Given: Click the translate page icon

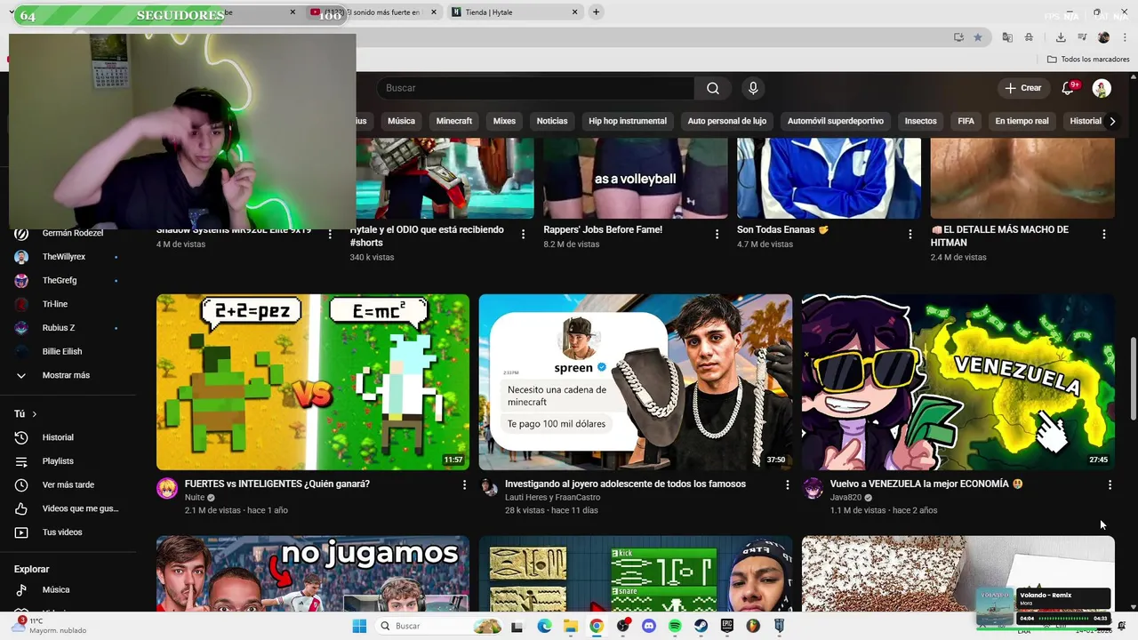Looking at the screenshot, I should pyautogui.click(x=1007, y=37).
